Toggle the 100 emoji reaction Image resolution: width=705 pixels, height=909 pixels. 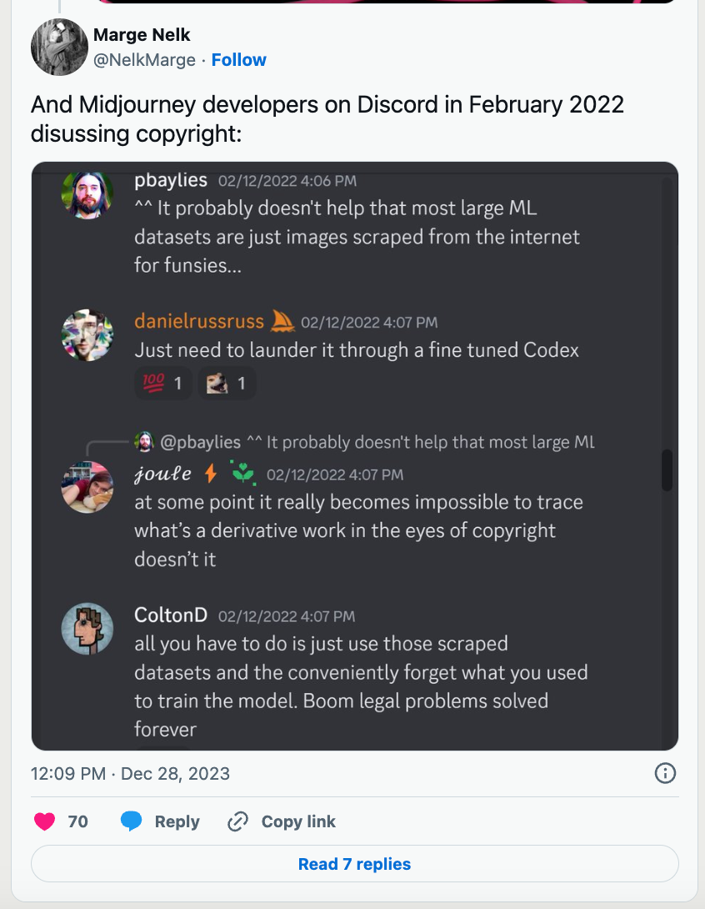pyautogui.click(x=162, y=384)
